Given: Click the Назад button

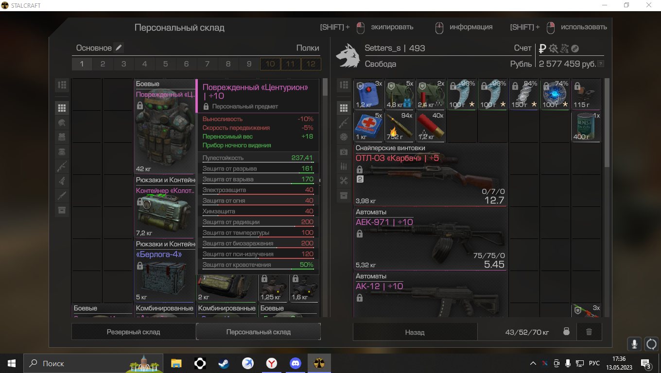Looking at the screenshot, I should pyautogui.click(x=415, y=332).
